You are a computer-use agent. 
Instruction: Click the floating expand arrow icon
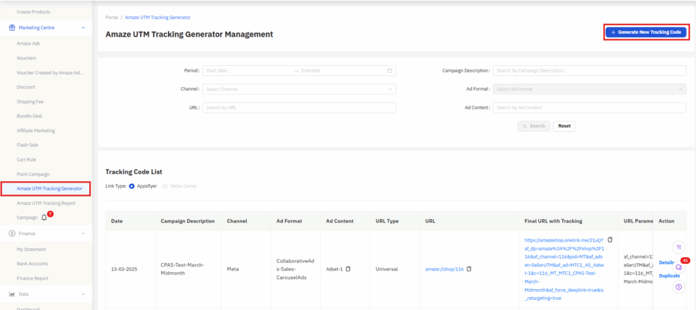pyautogui.click(x=678, y=247)
